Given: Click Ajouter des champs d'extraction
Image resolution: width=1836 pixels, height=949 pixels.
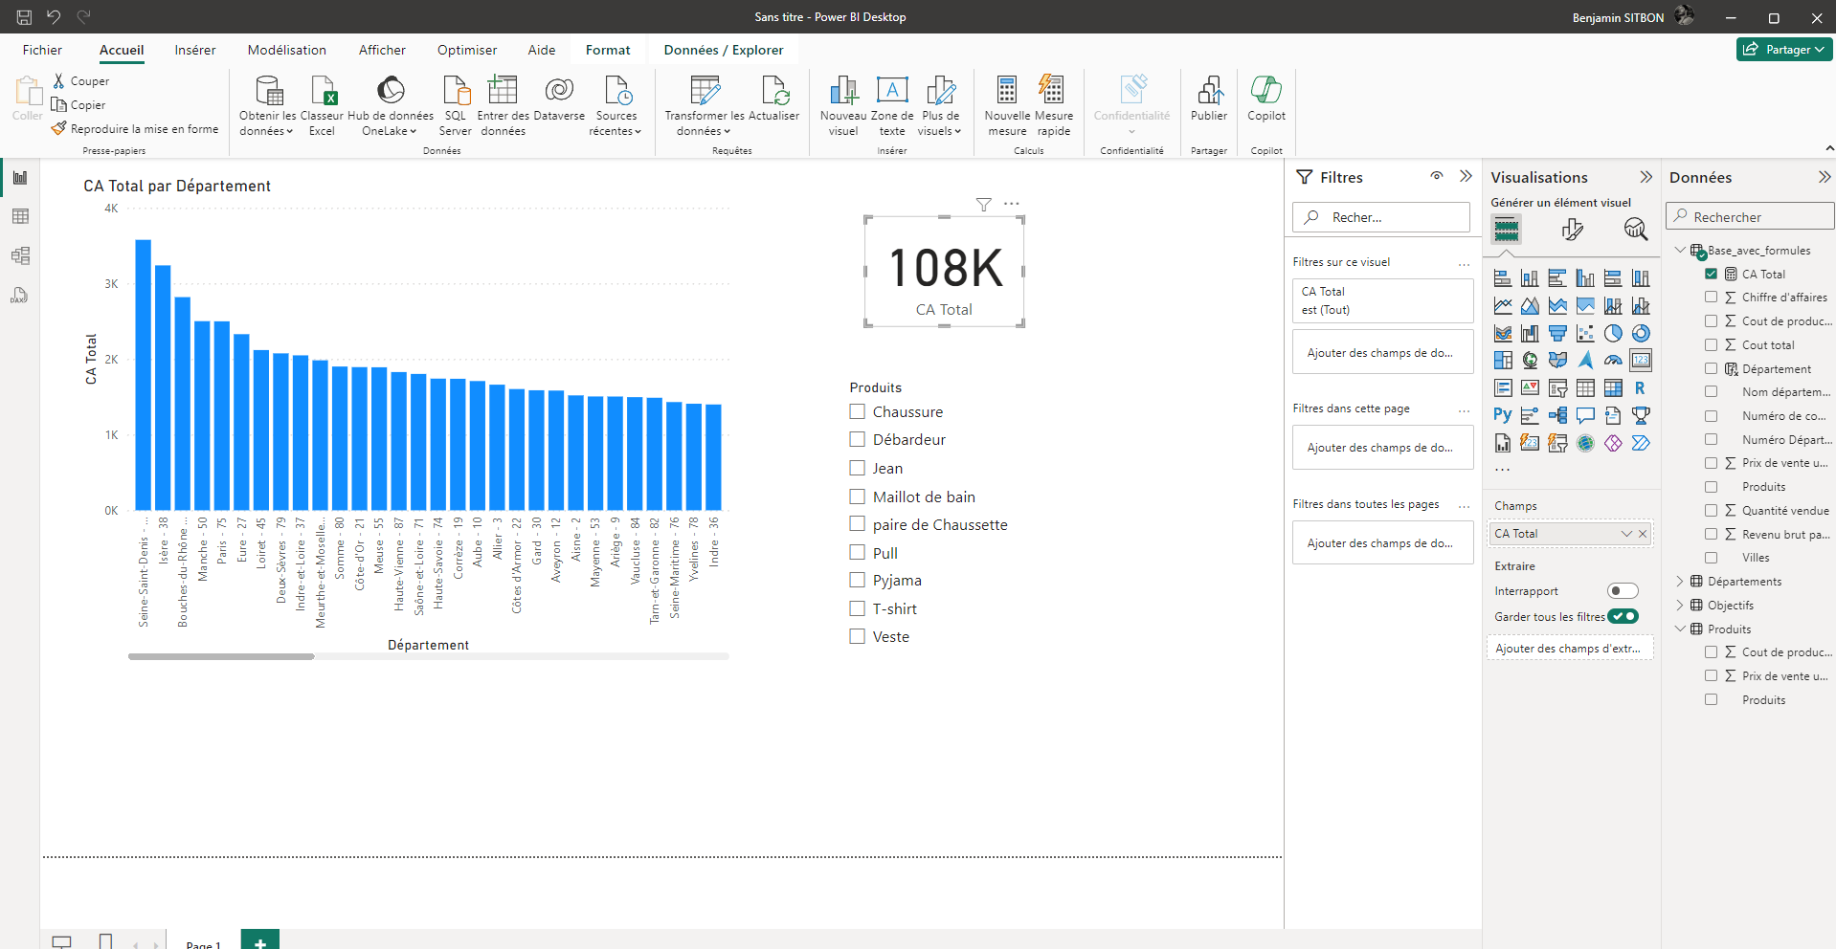Looking at the screenshot, I should point(1570,649).
